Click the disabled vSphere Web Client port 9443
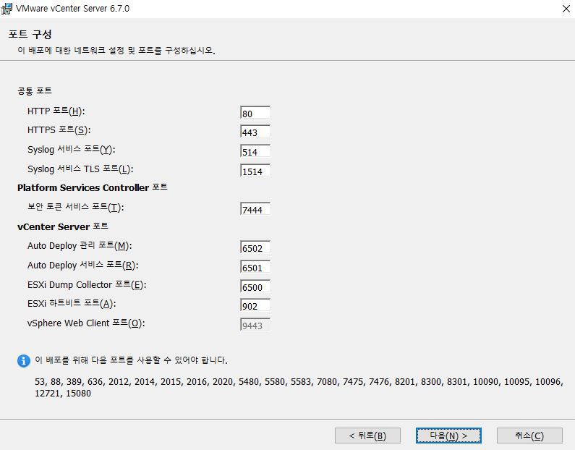This screenshot has height=450, width=575. coord(255,325)
